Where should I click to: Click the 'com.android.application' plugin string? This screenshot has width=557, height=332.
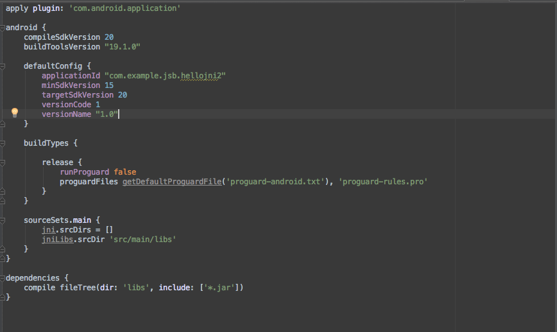click(124, 8)
